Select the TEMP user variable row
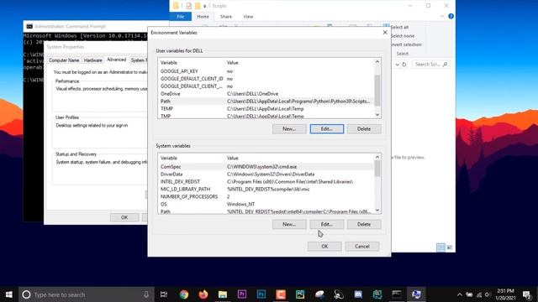The image size is (538, 302). [266, 109]
